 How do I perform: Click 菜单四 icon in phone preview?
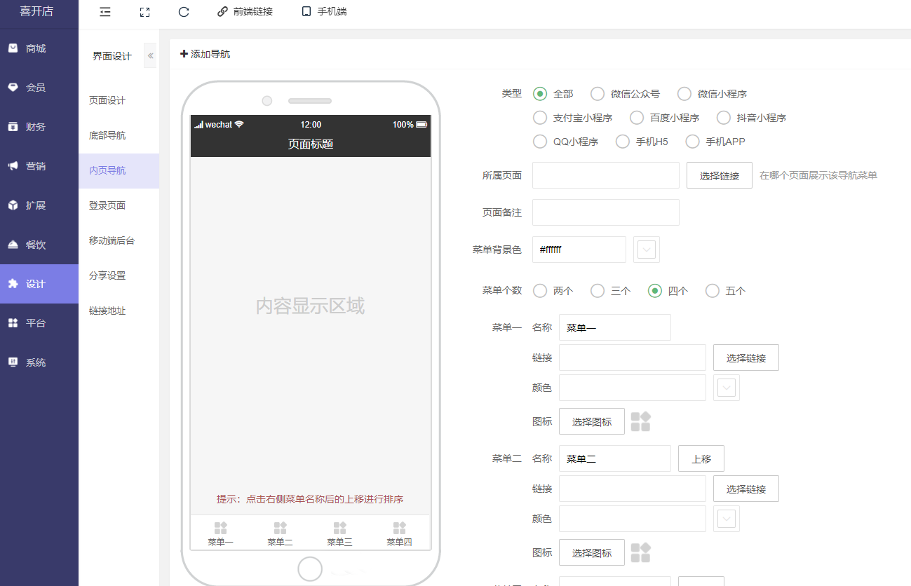(x=399, y=528)
